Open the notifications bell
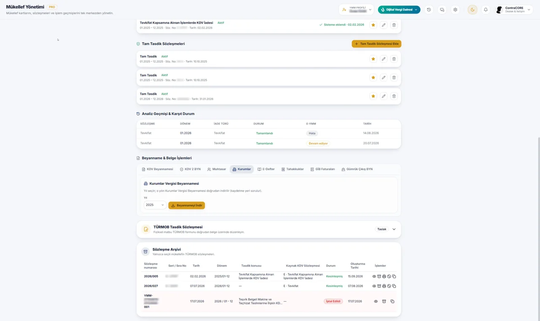The image size is (540, 321). click(486, 10)
